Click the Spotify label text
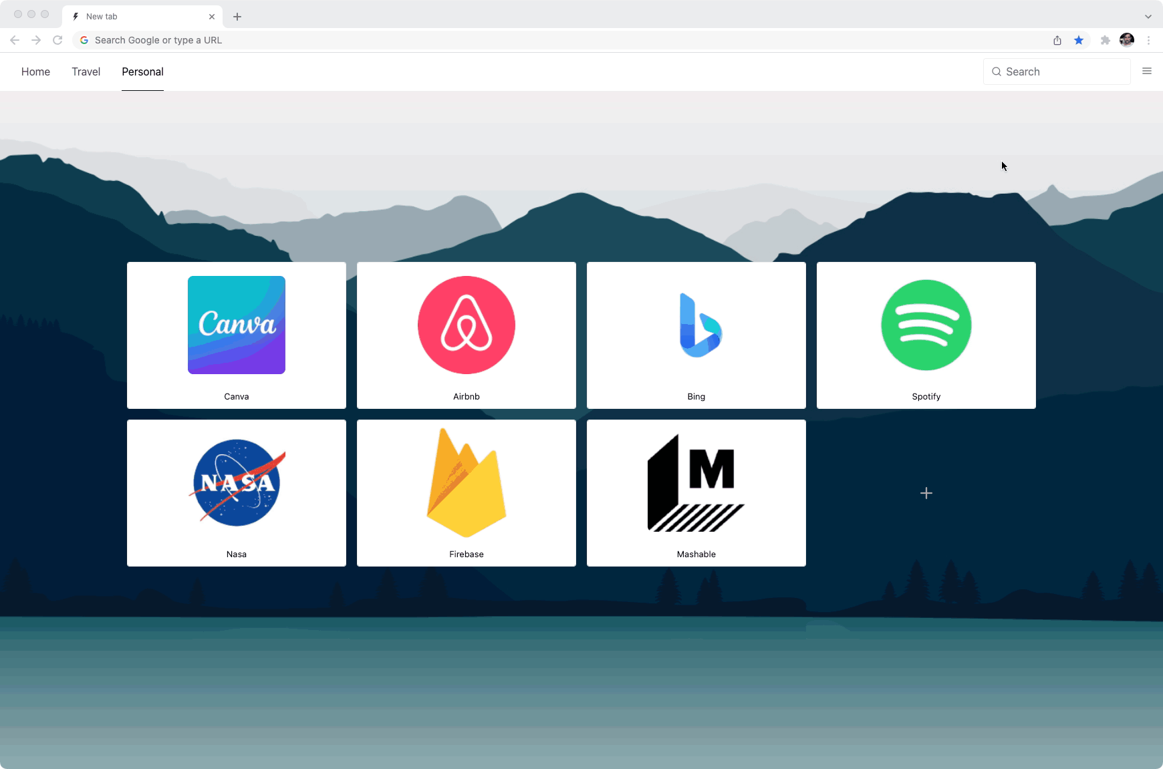 coord(926,396)
